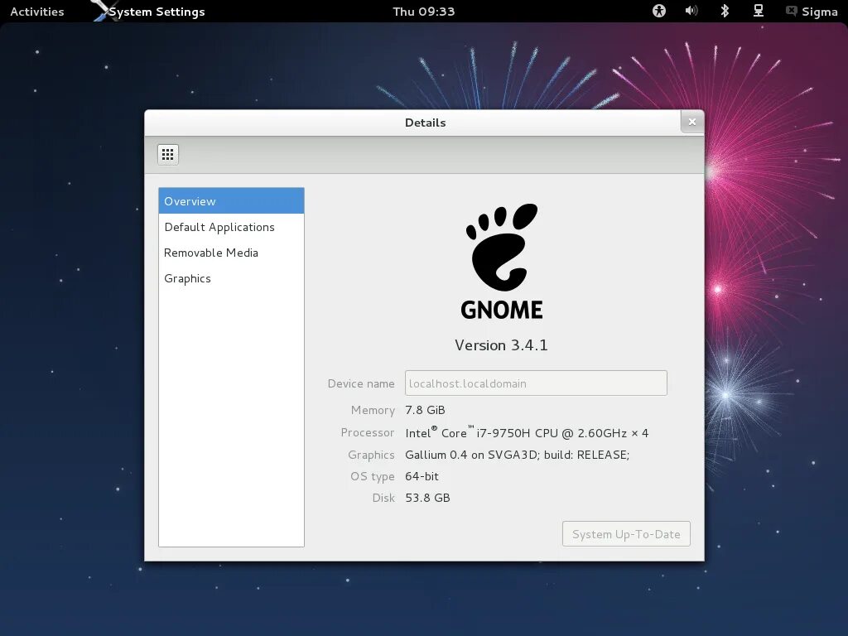Click the GNOME wordmark text
The width and height of the screenshot is (848, 636).
tap(501, 310)
